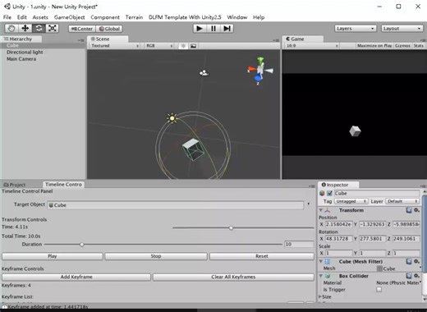Open RGB render mode dropdown
The width and height of the screenshot is (427, 312).
coord(159,46)
